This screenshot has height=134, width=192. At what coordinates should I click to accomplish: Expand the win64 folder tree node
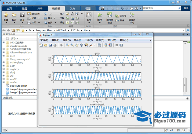pyautogui.click(x=3, y=82)
